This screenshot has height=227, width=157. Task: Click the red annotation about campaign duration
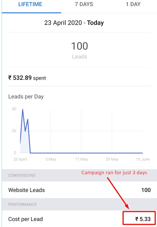click(114, 173)
